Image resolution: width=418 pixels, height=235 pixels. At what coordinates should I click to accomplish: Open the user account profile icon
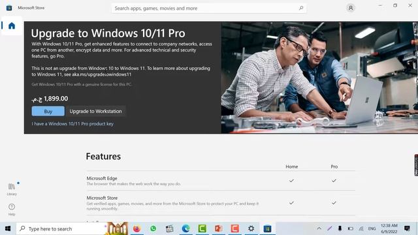click(x=351, y=8)
